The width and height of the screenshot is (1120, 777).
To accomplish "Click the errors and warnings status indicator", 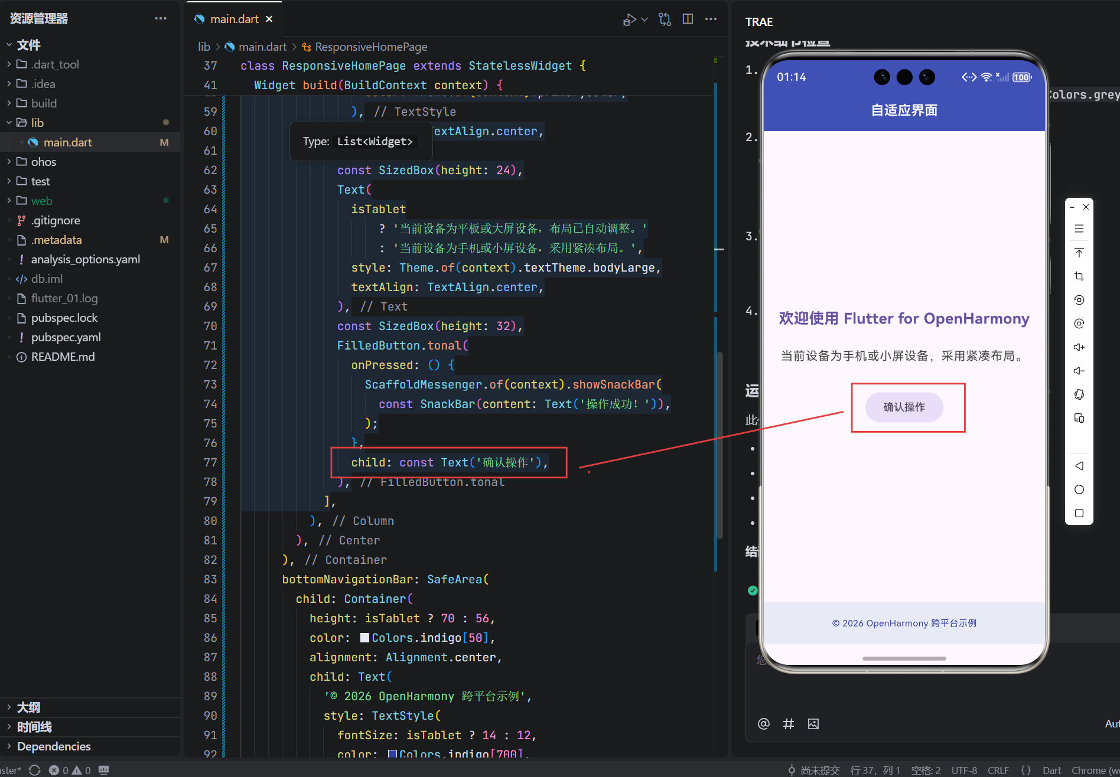I will click(70, 770).
